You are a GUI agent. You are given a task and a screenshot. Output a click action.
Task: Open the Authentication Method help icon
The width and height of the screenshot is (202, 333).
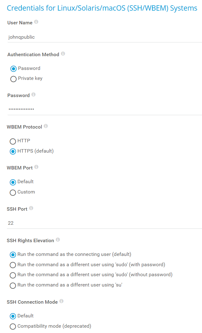click(x=63, y=54)
